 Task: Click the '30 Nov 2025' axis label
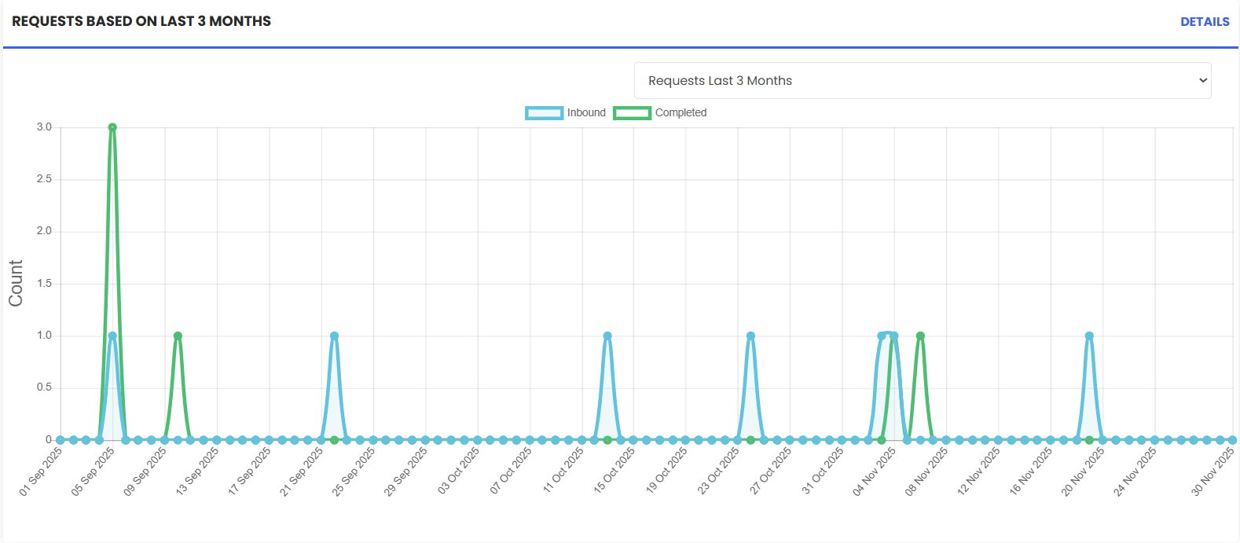click(1213, 471)
